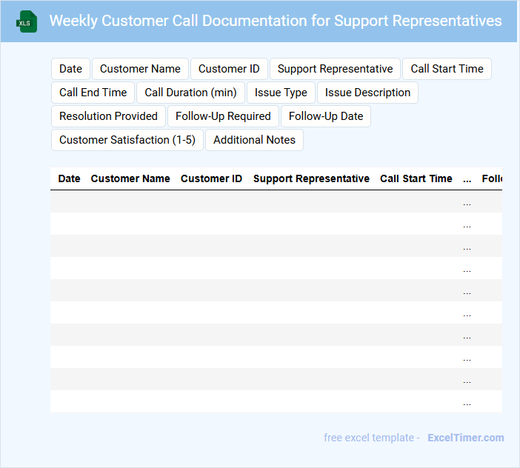Click the Follow-Up Required tag
Viewport: 520px width, 468px height.
(223, 116)
